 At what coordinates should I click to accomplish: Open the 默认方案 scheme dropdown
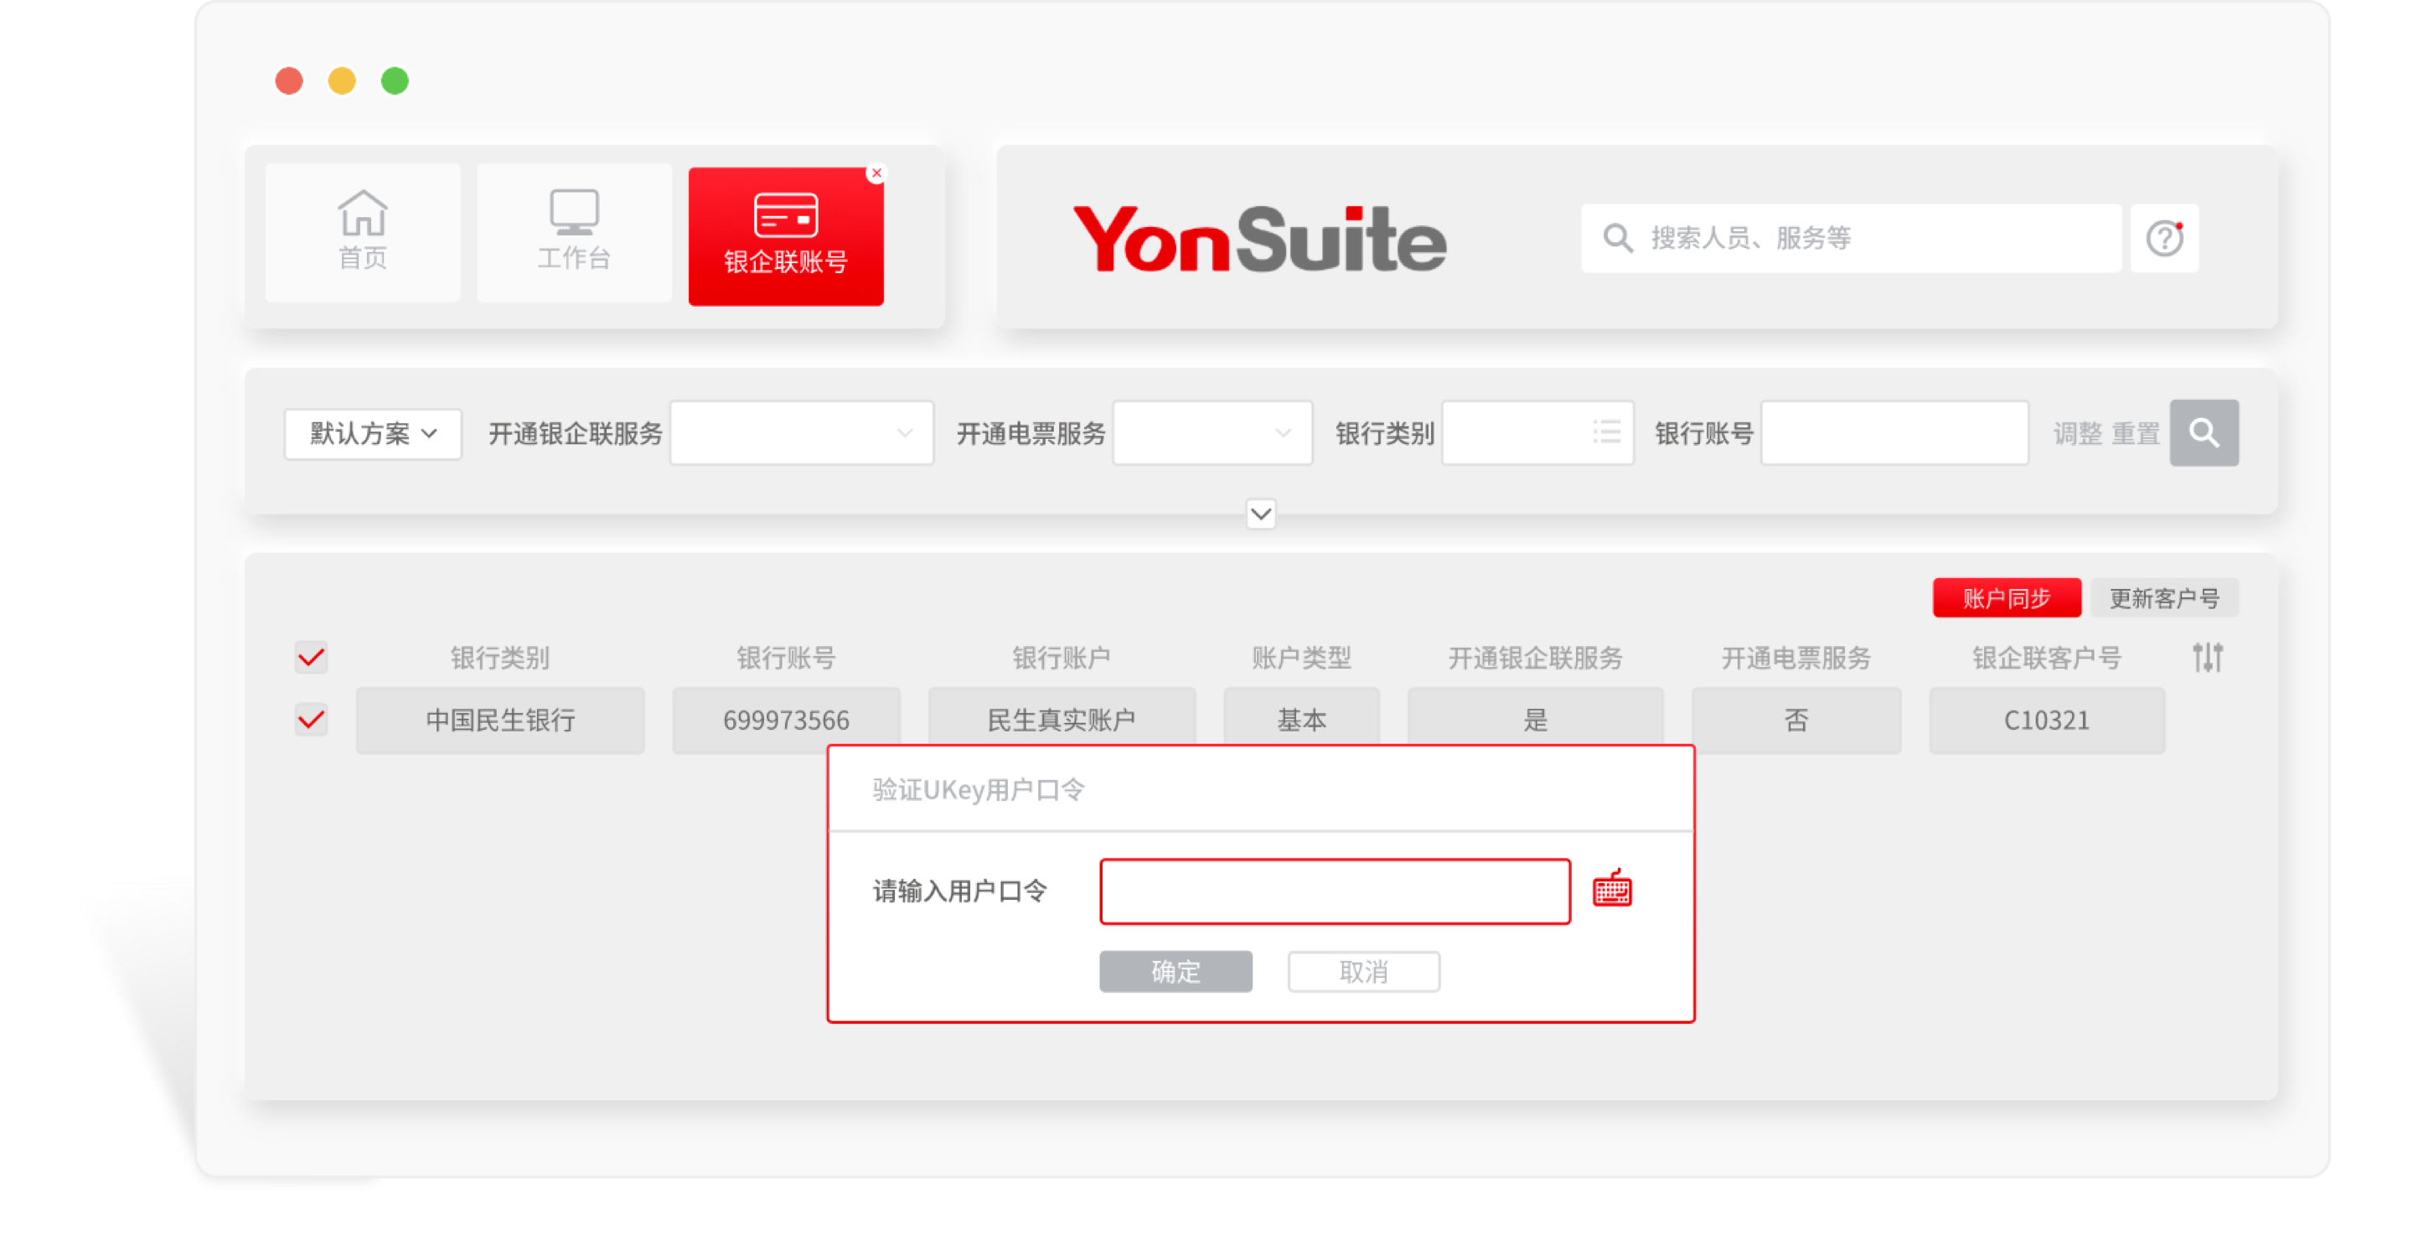[372, 432]
